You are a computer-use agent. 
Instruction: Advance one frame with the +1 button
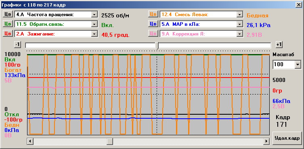tap(279, 45)
